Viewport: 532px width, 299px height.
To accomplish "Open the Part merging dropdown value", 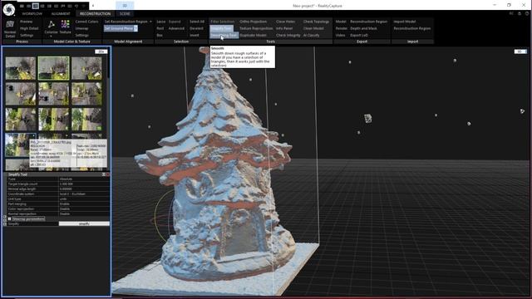I will tap(84, 204).
